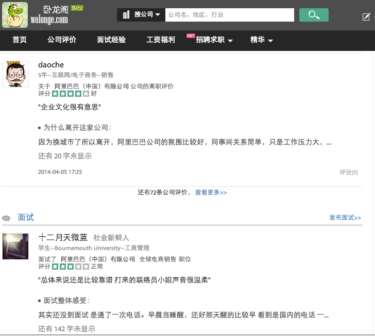Expand the 精华 menu
This screenshot has height=336, width=375.
tap(261, 40)
